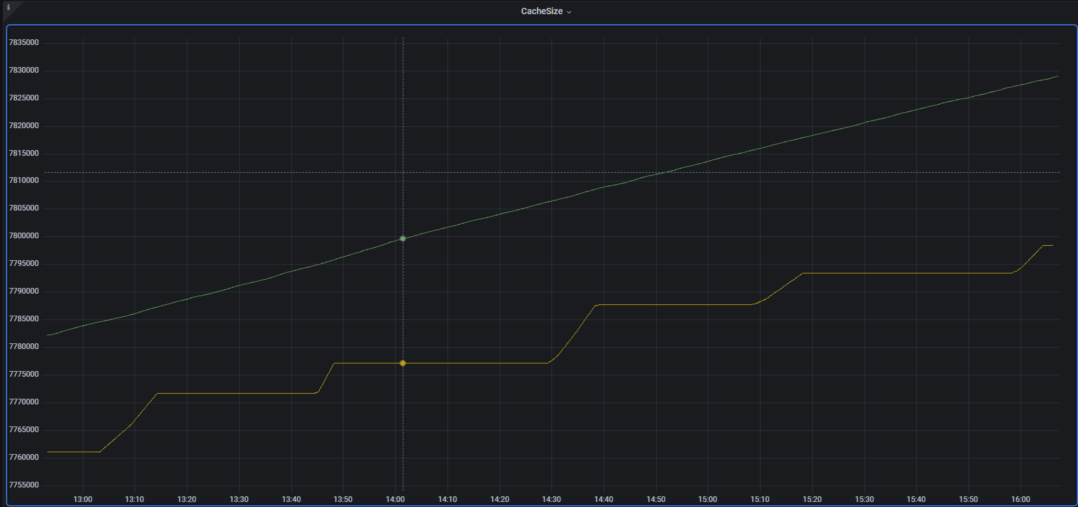Click the green highlighted data point
1078x507 pixels.
[x=402, y=239]
